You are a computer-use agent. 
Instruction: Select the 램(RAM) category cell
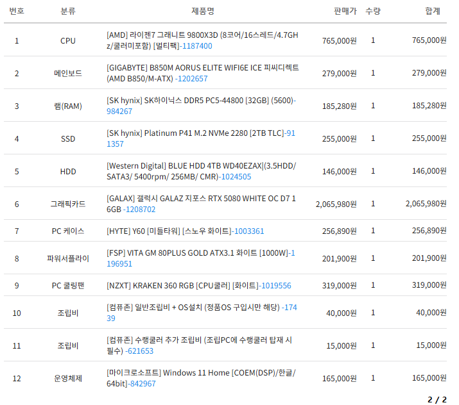pyautogui.click(x=68, y=106)
